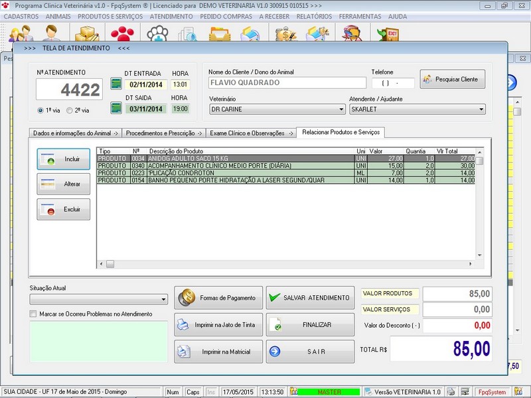
Task: Open the calendar icon beside DT SAIDA
Action: pos(116,109)
